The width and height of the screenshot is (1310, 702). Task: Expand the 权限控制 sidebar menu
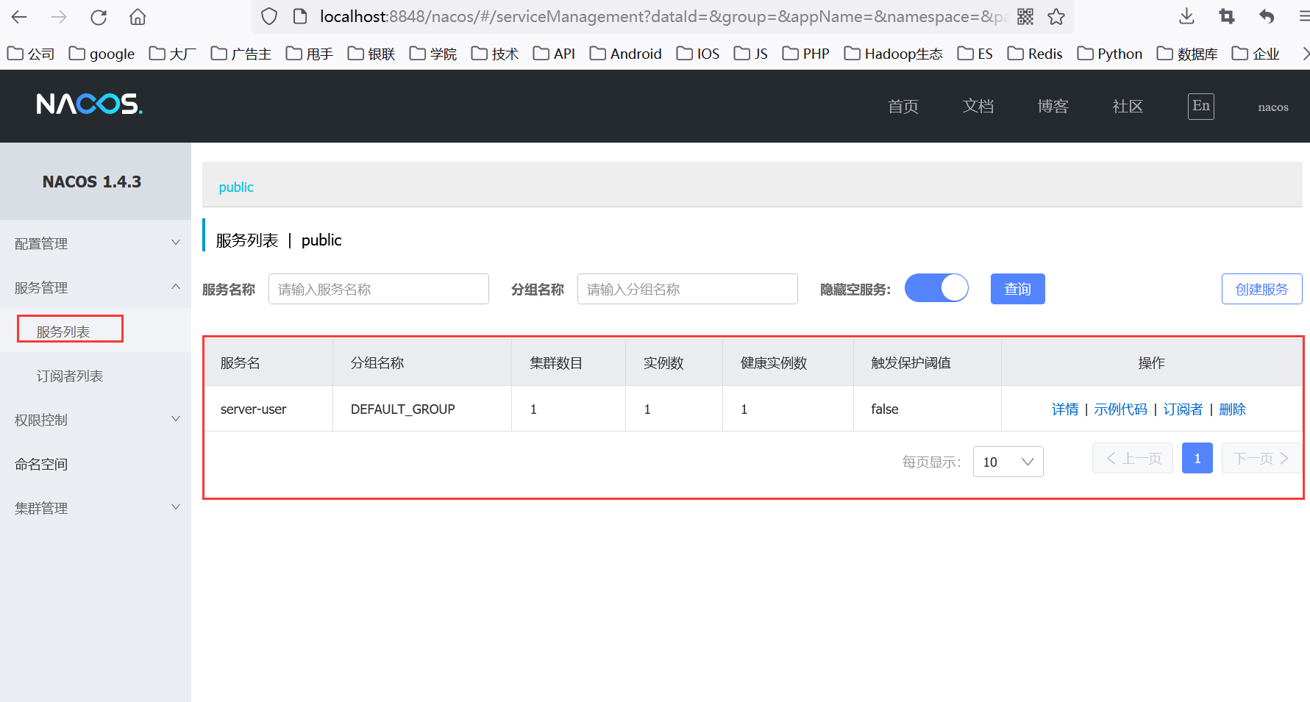(x=95, y=420)
